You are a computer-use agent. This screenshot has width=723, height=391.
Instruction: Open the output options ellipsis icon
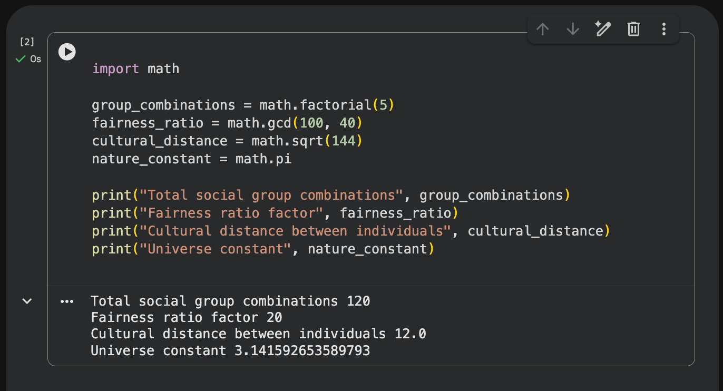[x=67, y=301]
